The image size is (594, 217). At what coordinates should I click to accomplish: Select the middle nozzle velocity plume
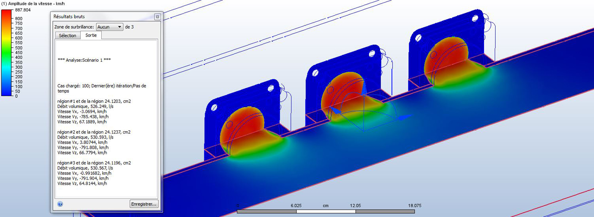tap(346, 95)
